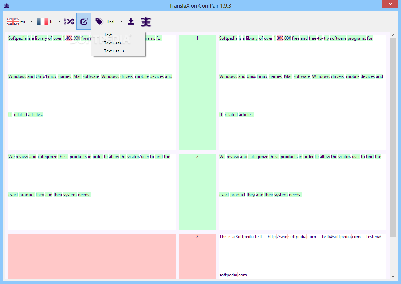
Task: Click 'We review and categorize' text in left pane
Action: click(32, 157)
